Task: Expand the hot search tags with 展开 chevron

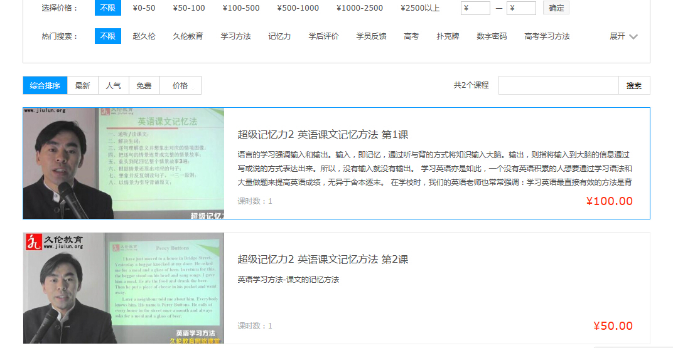Action: (623, 36)
